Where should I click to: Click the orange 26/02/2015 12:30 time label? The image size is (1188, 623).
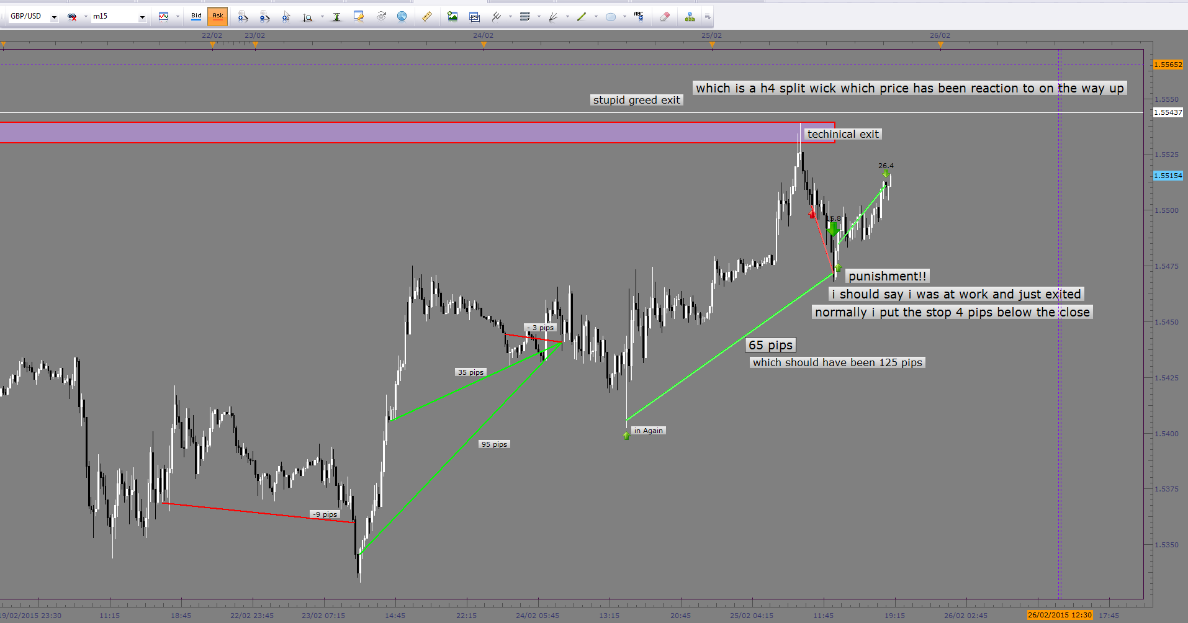(1060, 615)
